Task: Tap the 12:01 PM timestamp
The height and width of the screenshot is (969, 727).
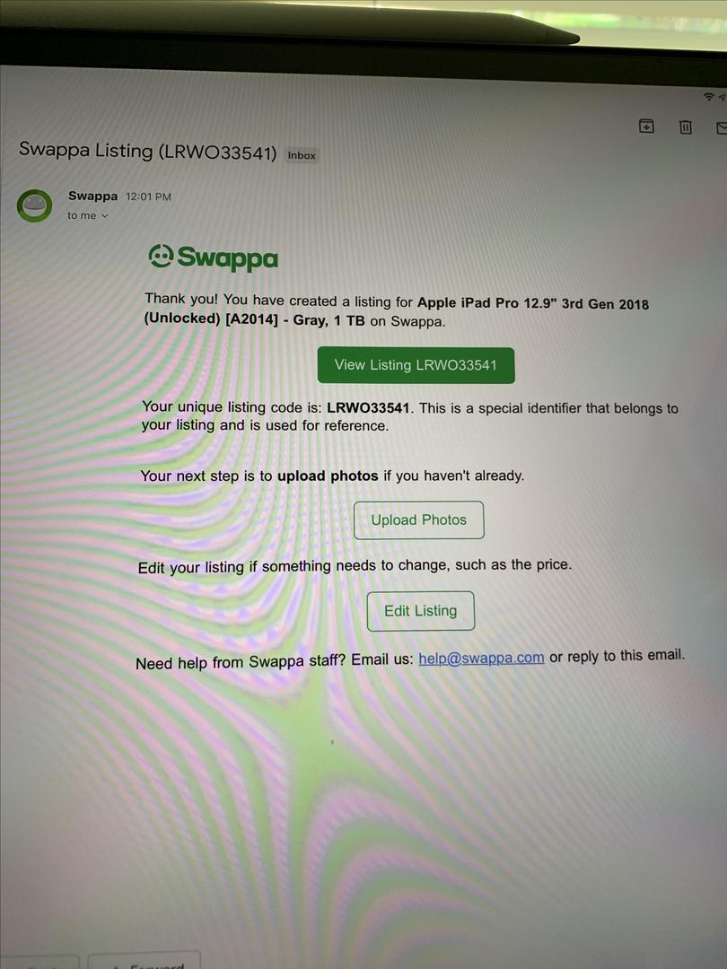Action: coord(148,196)
